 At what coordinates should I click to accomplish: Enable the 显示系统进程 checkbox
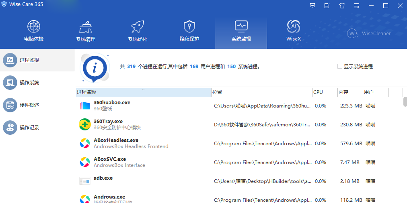click(x=340, y=66)
